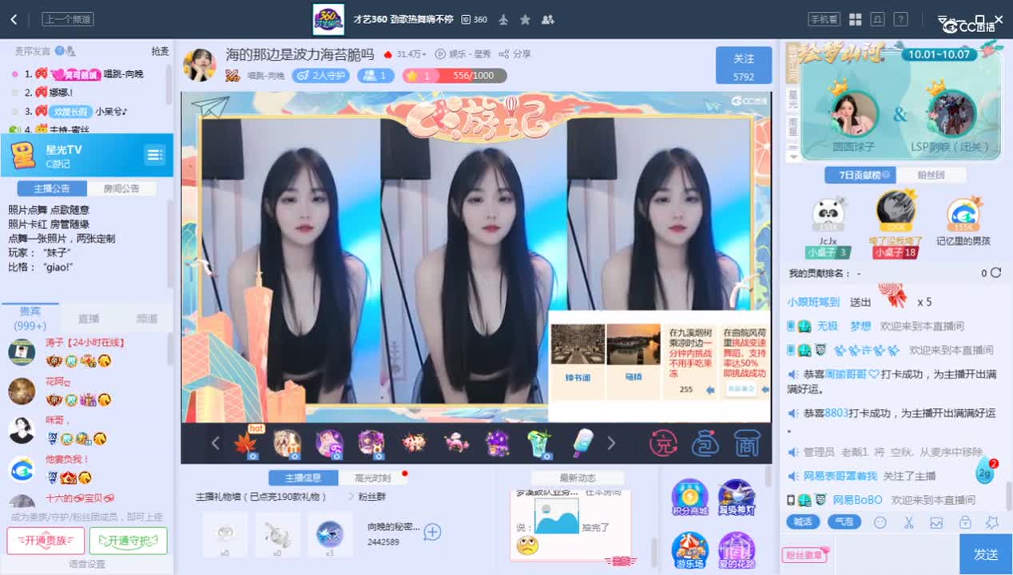
Task: Select the 粉丝团 tab
Action: [931, 176]
